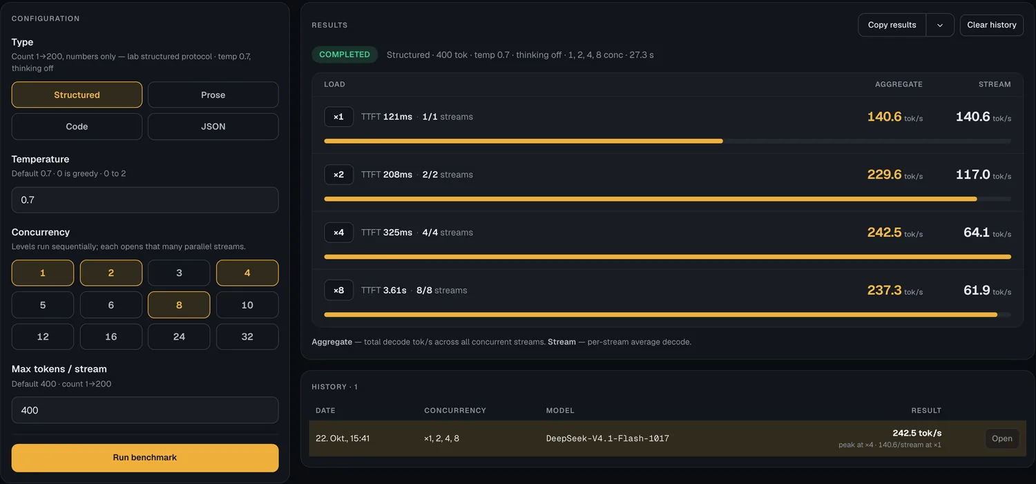This screenshot has width=1036, height=484.
Task: Click the COMPLETED status badge
Action: point(345,55)
